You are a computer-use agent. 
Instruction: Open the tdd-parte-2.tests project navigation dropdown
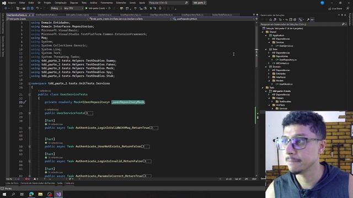(47, 19)
